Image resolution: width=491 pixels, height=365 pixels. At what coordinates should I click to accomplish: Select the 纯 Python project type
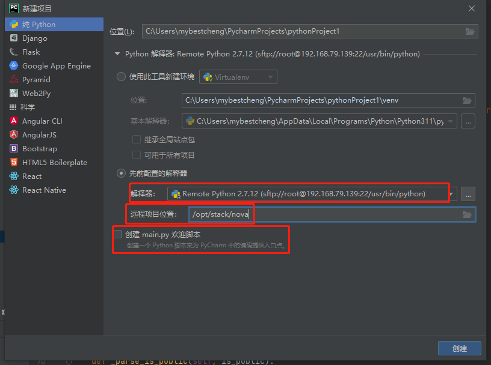54,25
